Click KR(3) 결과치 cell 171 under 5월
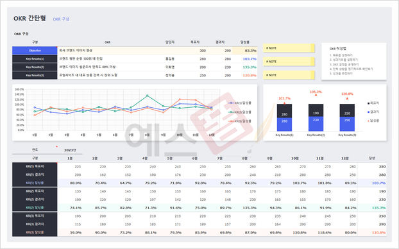 178,225
